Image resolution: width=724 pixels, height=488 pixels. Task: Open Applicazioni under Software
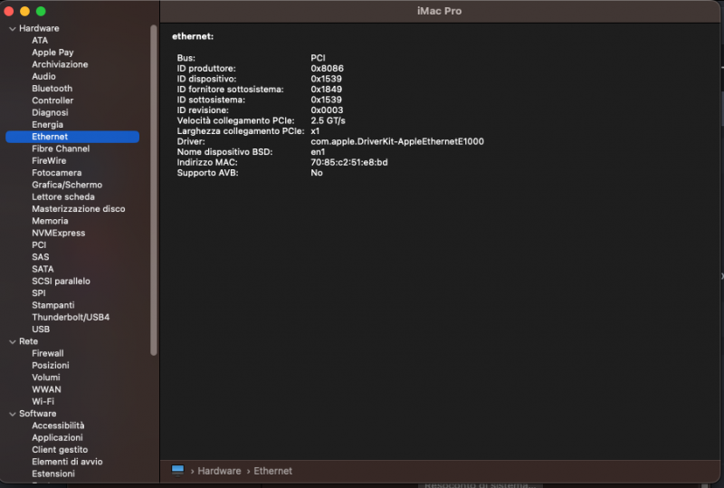pyautogui.click(x=57, y=437)
